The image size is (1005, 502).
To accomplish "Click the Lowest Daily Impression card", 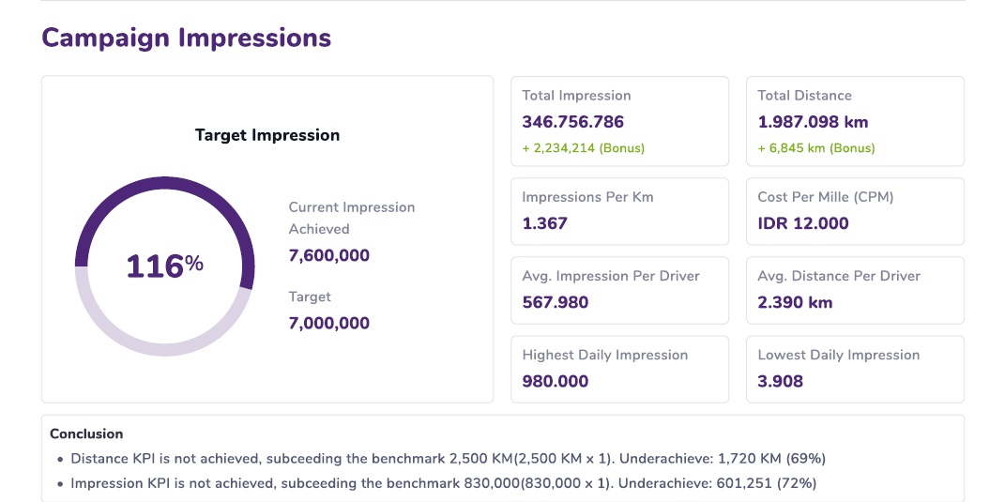I will [855, 369].
